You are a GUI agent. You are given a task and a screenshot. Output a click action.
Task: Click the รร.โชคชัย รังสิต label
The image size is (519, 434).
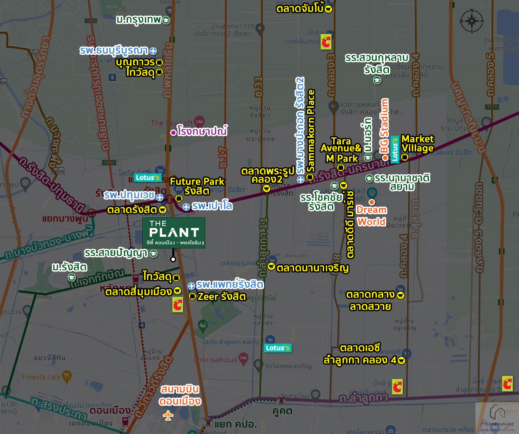[x=321, y=202]
